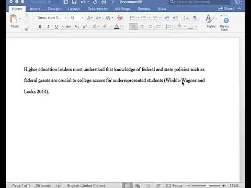Click the Undo arrow icon
This screenshot has width=251, height=188.
83,2
